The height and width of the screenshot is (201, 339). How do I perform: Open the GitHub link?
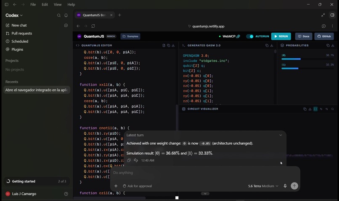pyautogui.click(x=324, y=37)
